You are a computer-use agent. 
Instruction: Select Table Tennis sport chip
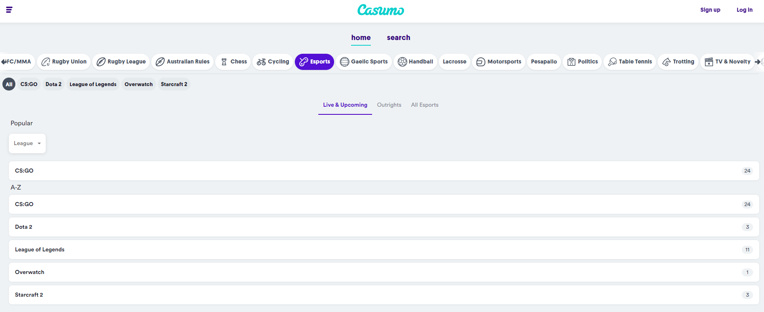point(630,62)
